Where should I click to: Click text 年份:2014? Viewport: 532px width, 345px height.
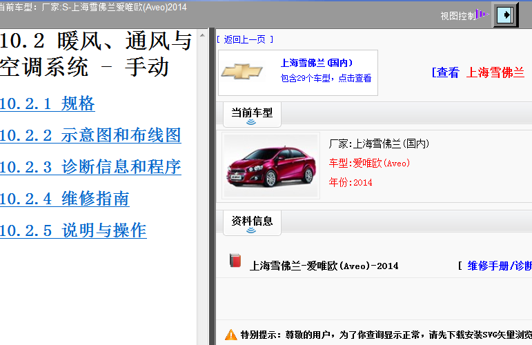(350, 183)
